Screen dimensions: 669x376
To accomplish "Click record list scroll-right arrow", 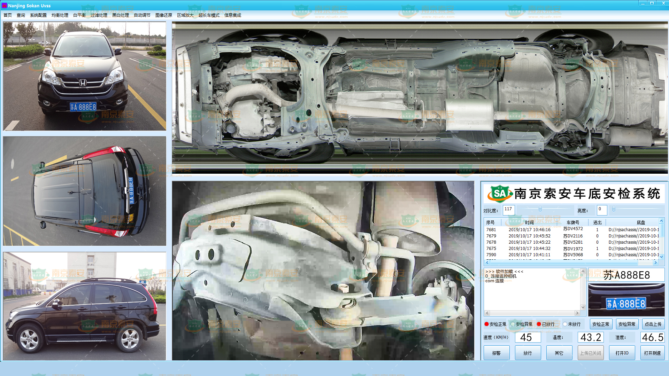I will pyautogui.click(x=655, y=263).
